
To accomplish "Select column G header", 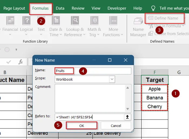I will pyautogui.click(x=179, y=72).
